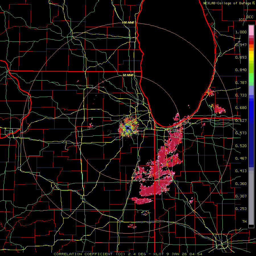This screenshot has width=256, height=256.
Task: Select the 1.000 value on the color scale
Action: [241, 32]
